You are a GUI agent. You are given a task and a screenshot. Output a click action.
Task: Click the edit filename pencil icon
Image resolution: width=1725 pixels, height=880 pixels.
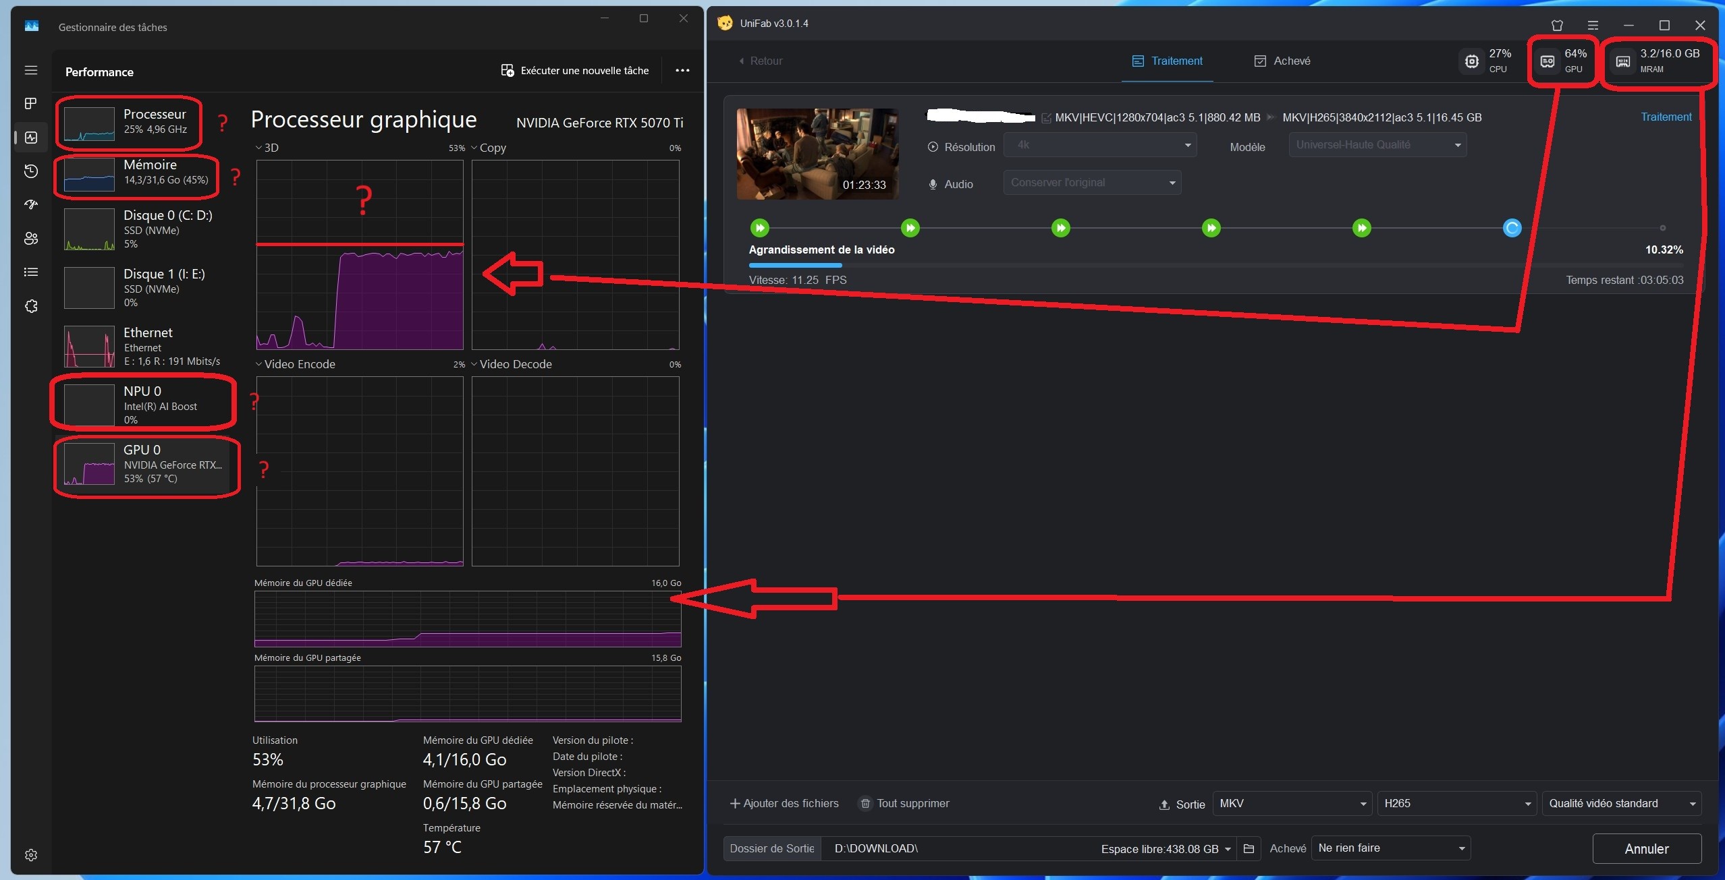point(1046,118)
